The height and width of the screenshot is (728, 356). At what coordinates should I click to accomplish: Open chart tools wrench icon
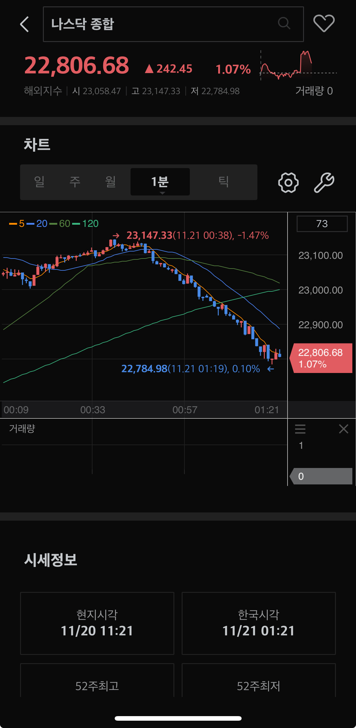click(324, 182)
